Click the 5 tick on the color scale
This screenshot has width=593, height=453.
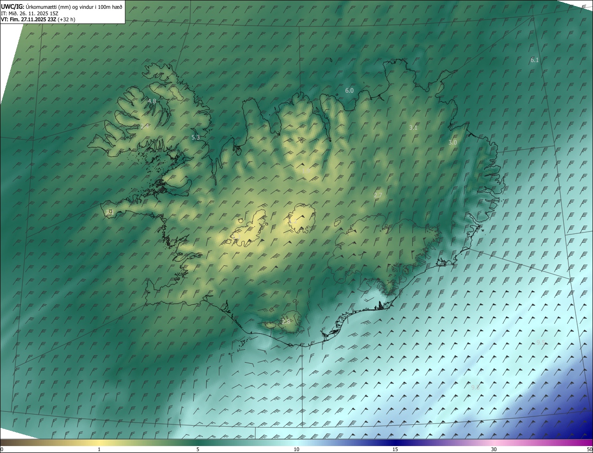[x=198, y=449]
